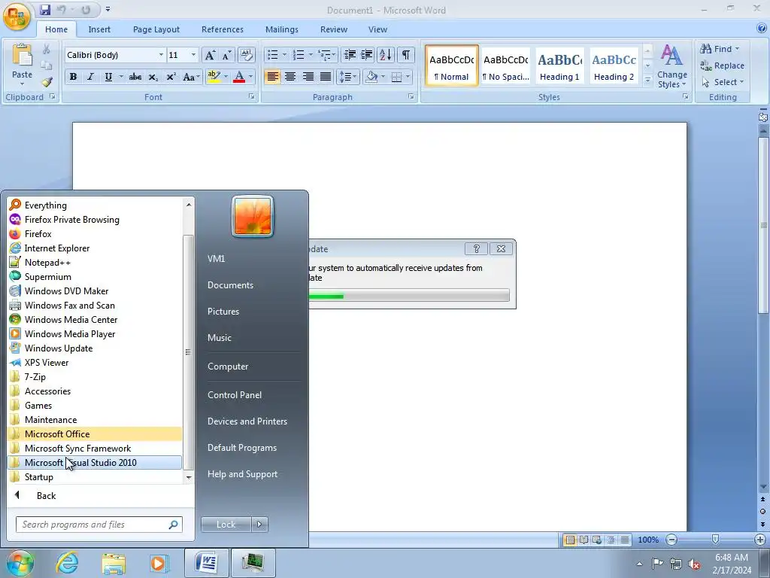Save the document from Quick Access toolbar
The image size is (770, 578).
click(45, 10)
